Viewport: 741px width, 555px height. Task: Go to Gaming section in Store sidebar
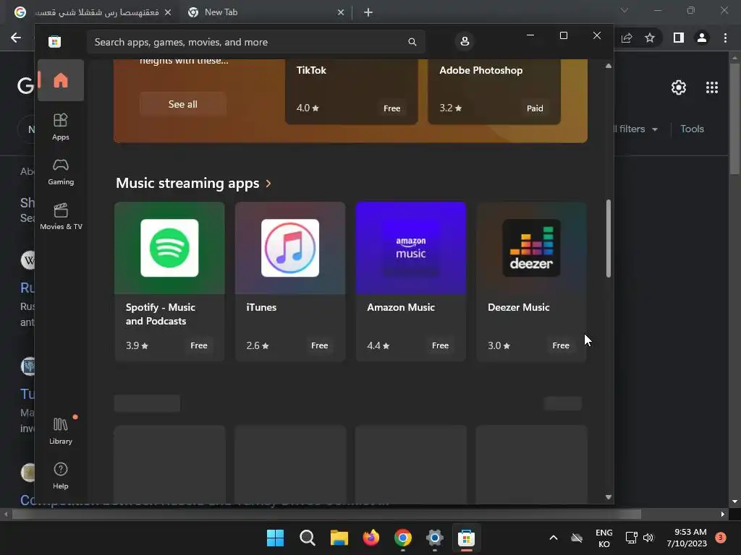61,172
